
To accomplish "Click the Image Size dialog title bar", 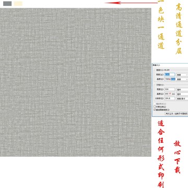I will click(x=170, y=65).
